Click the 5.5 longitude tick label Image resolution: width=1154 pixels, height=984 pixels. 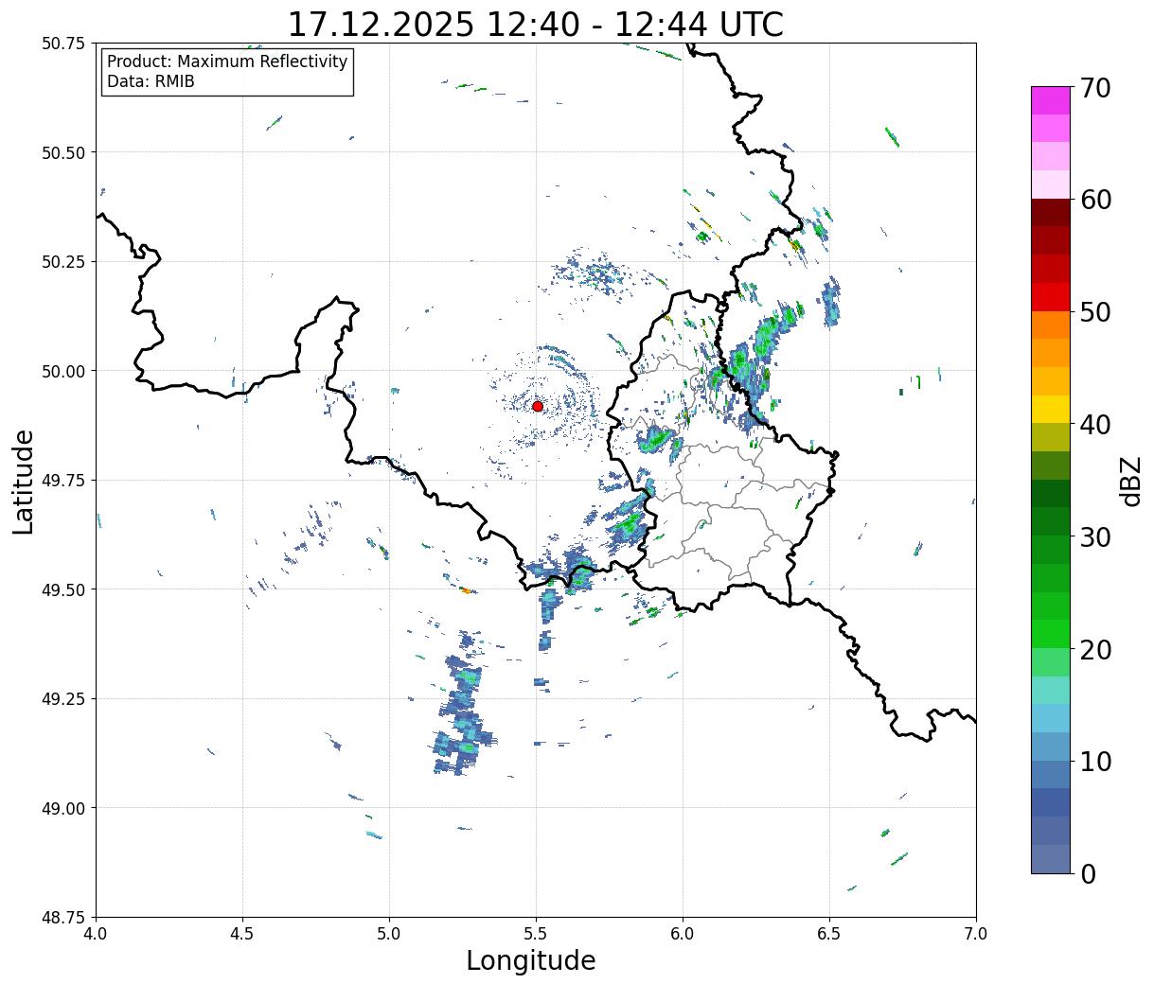coord(536,934)
